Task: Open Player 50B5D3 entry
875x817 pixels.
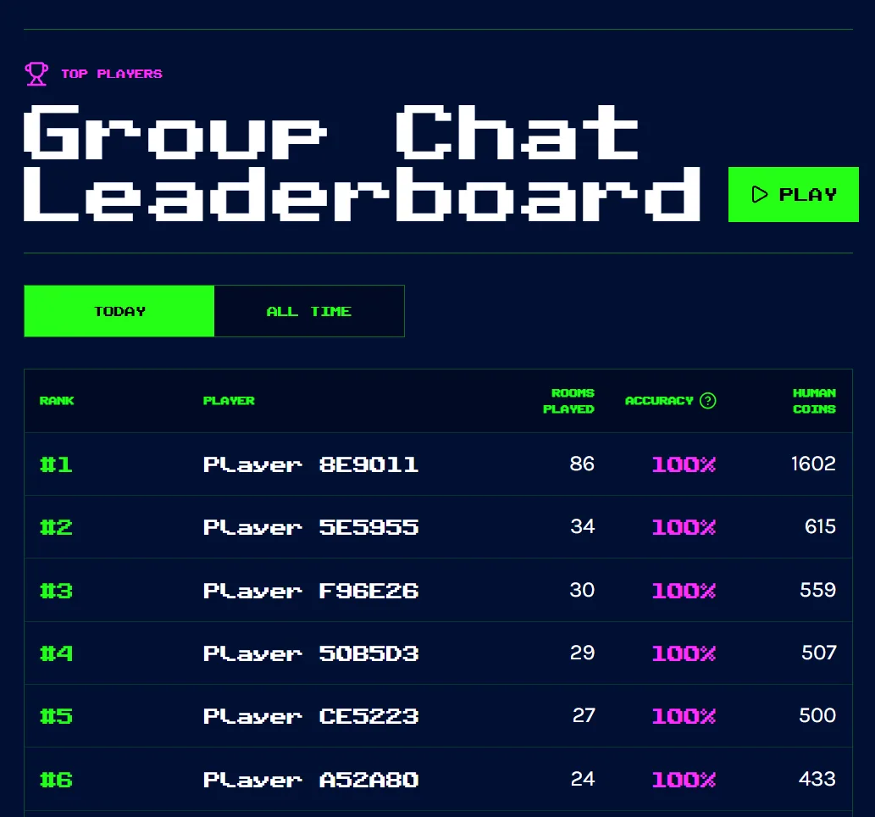Action: click(311, 653)
